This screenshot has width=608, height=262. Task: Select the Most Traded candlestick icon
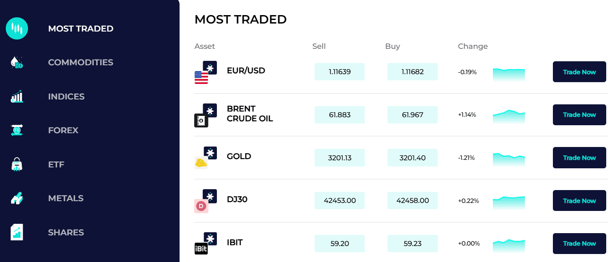coord(16,28)
